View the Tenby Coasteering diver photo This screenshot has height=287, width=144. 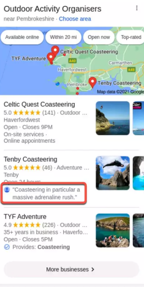point(113,173)
